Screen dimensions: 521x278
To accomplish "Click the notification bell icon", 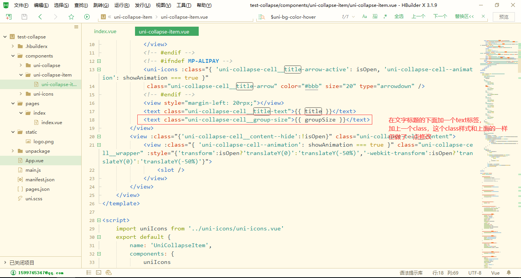I will 508,273.
